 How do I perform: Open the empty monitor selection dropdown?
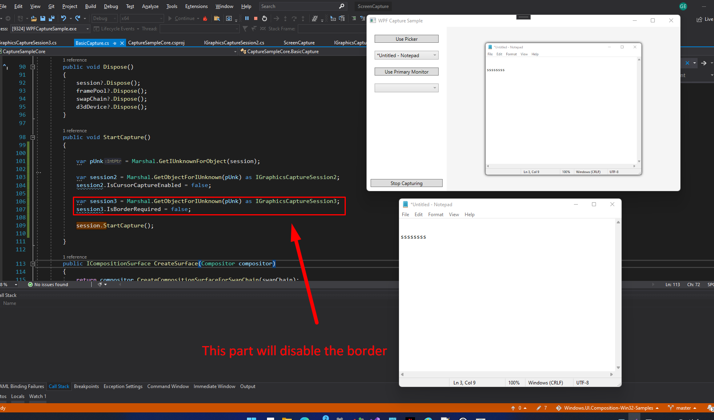[407, 88]
